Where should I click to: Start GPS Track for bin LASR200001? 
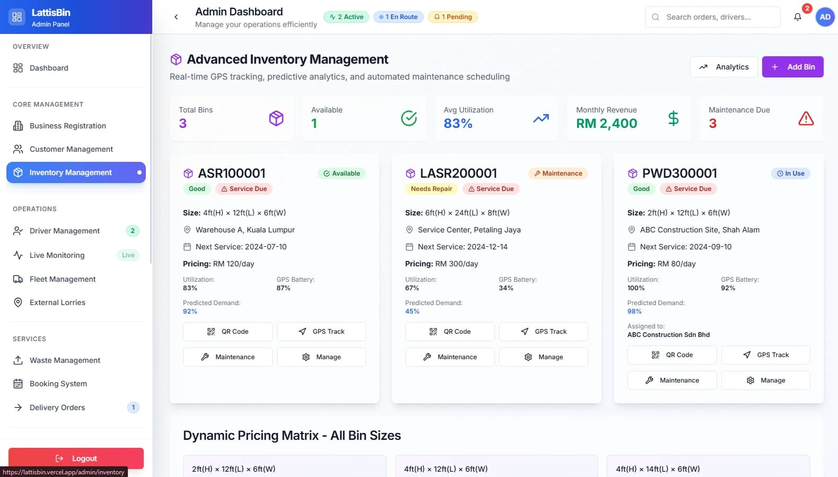543,332
